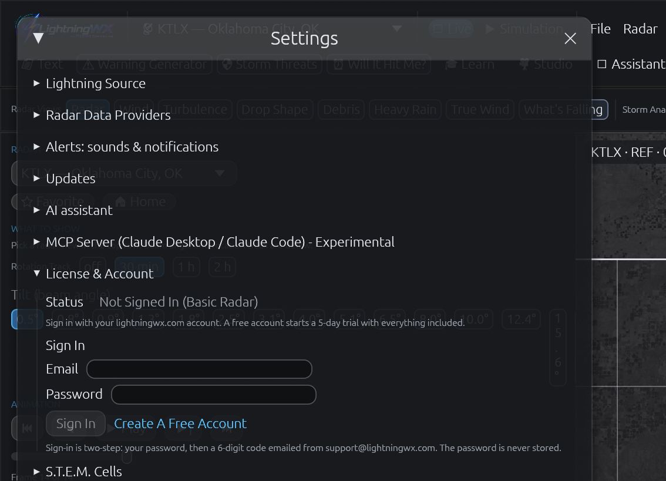This screenshot has height=481, width=666.
Task: Expand the Radar Data Providers section
Action: (x=102, y=115)
